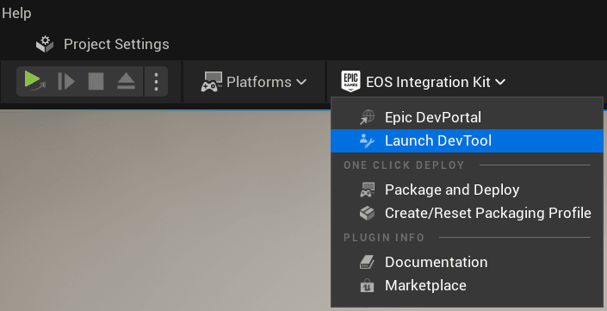This screenshot has width=607, height=311.
Task: Click the wrench person icon for DevTool
Action: click(367, 141)
